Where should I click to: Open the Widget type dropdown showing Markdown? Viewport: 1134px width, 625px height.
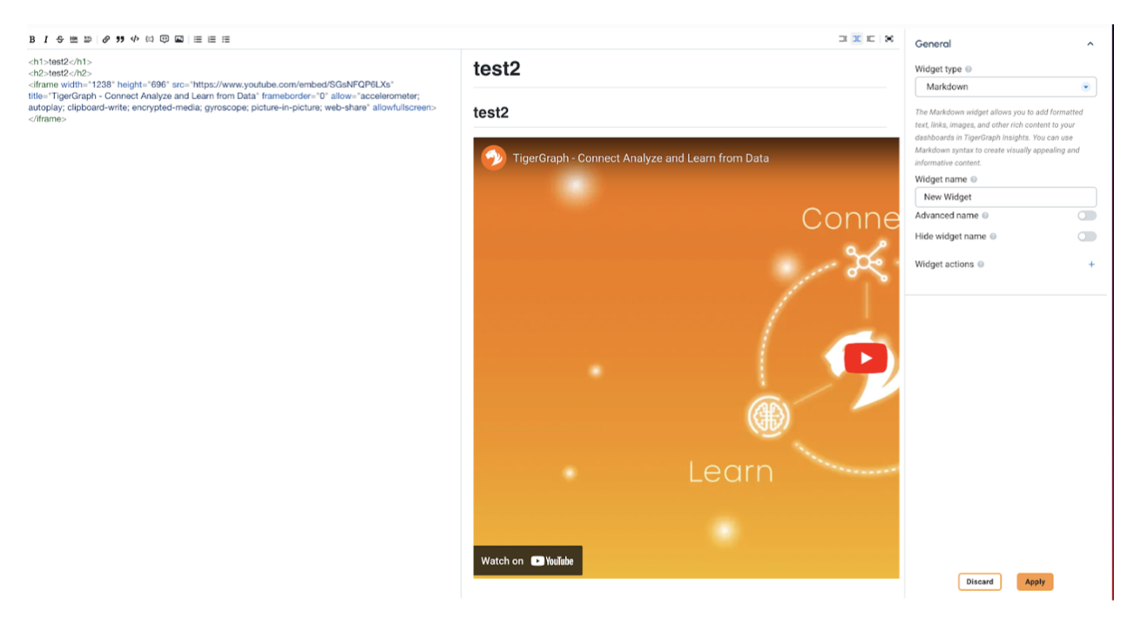click(x=1005, y=87)
